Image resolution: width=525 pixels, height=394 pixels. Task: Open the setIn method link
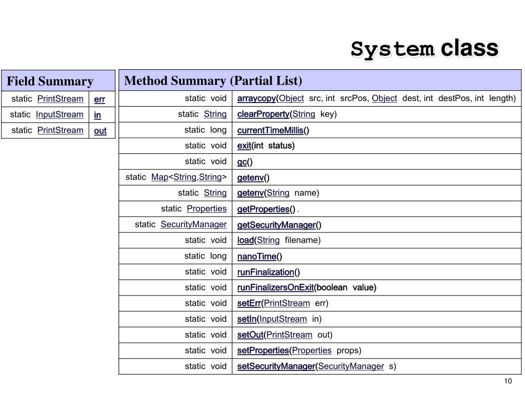point(247,319)
